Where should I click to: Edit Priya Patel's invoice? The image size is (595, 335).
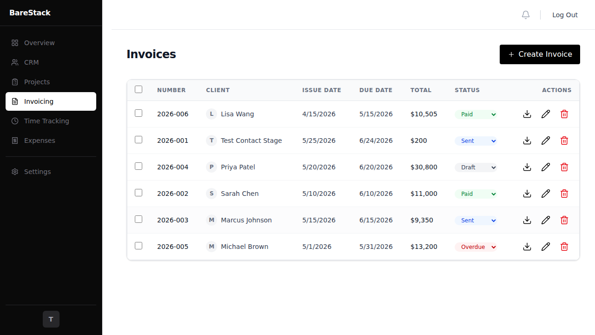coord(546,167)
